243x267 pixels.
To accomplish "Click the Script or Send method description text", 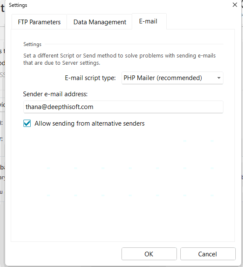I will 119,59.
